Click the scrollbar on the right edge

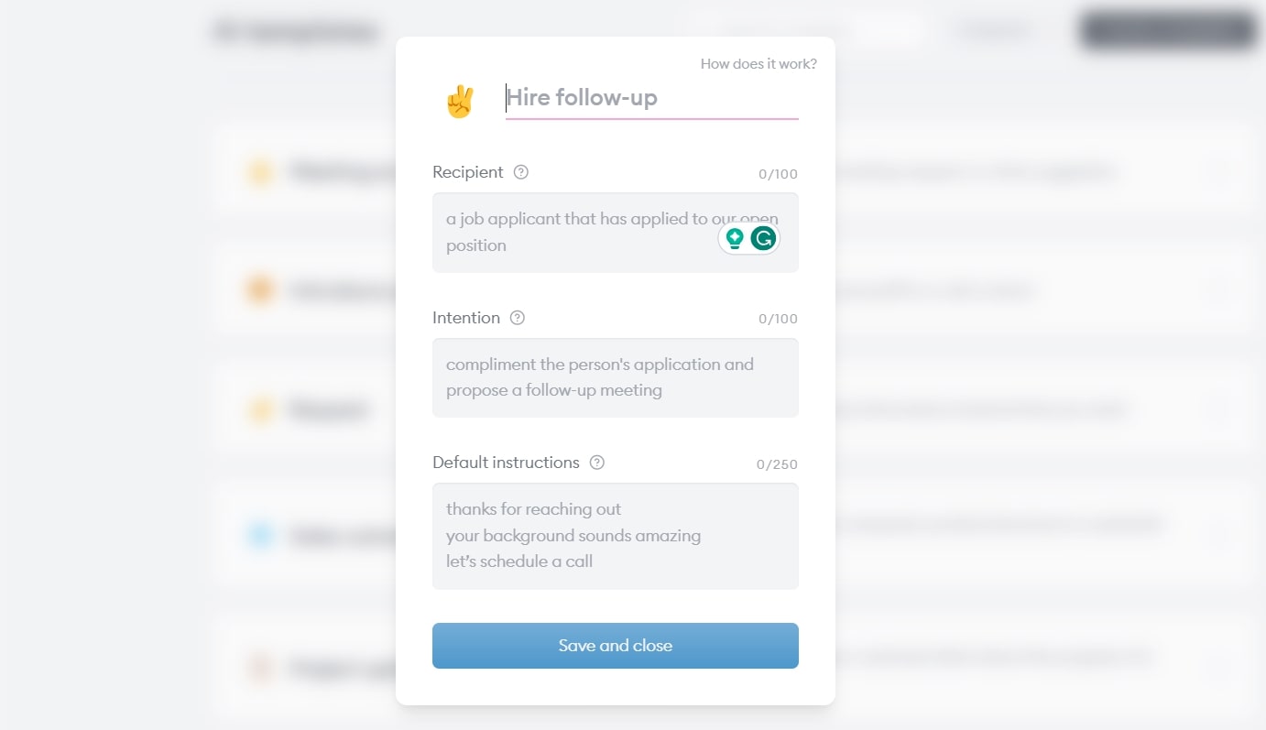click(1261, 365)
